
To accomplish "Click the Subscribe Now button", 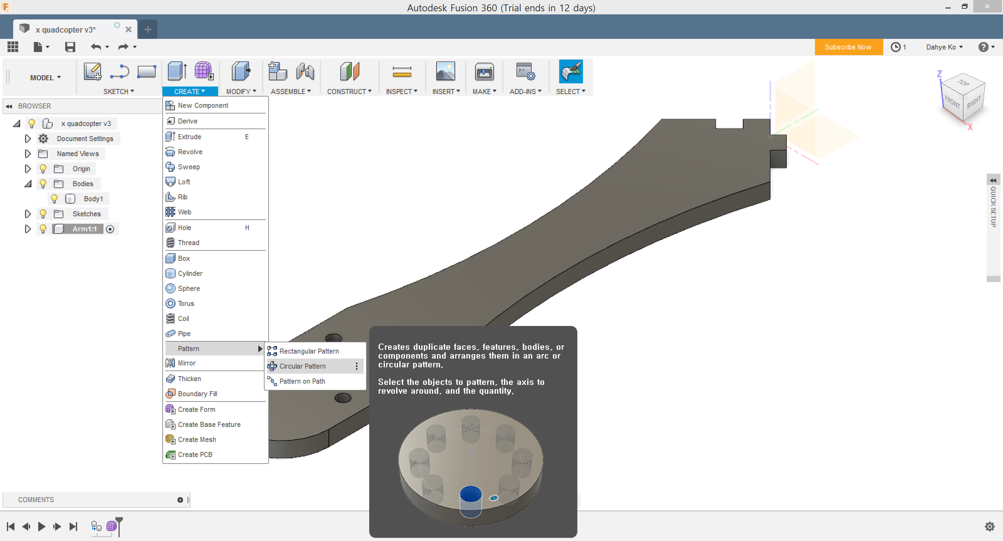I will click(848, 47).
